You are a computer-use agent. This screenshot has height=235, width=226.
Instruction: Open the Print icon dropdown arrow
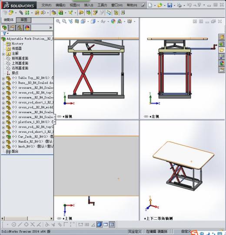coord(184,6)
